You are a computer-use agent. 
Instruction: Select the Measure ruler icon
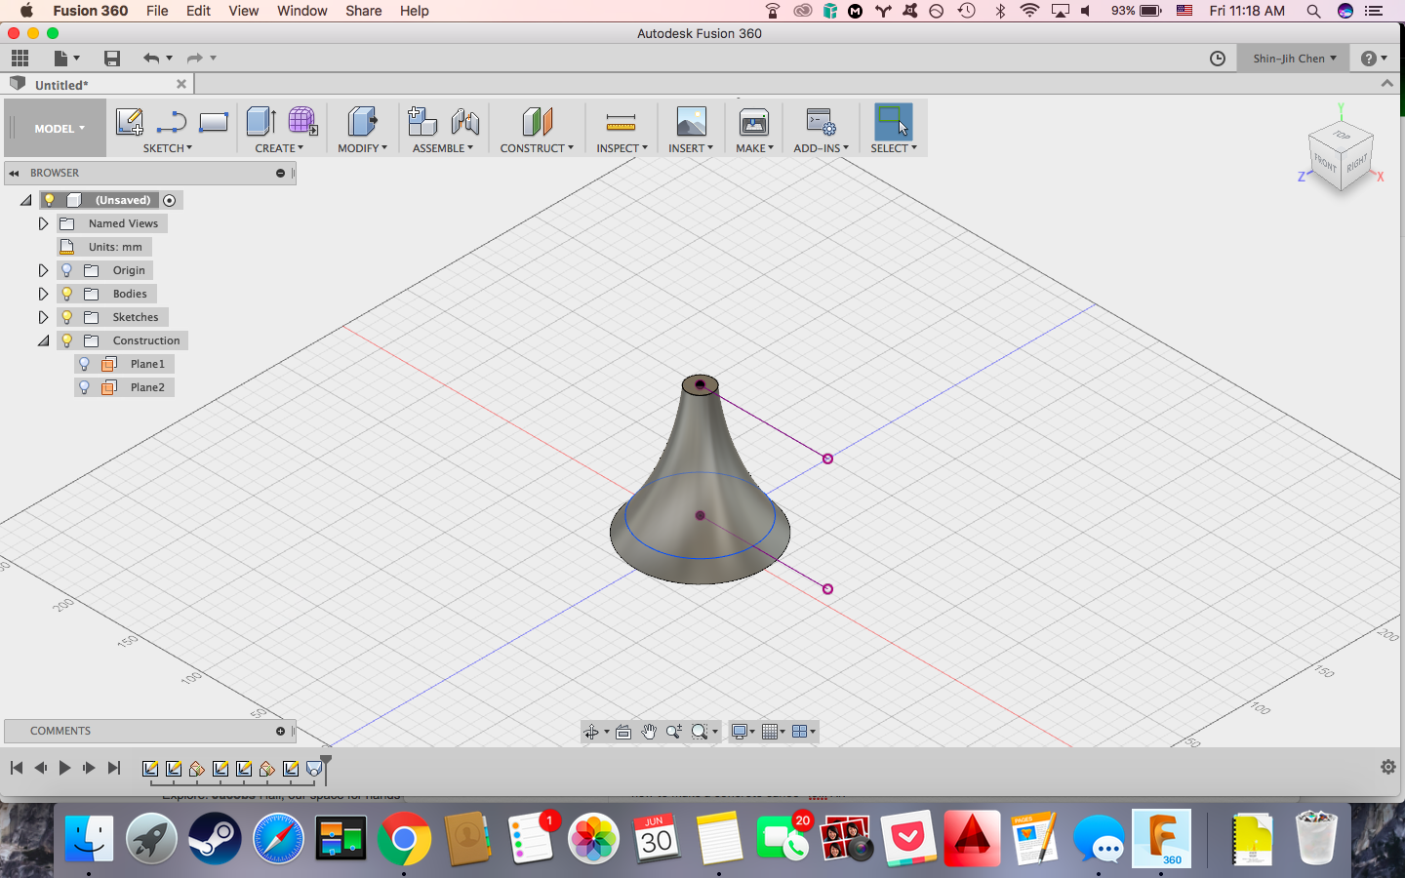point(621,122)
